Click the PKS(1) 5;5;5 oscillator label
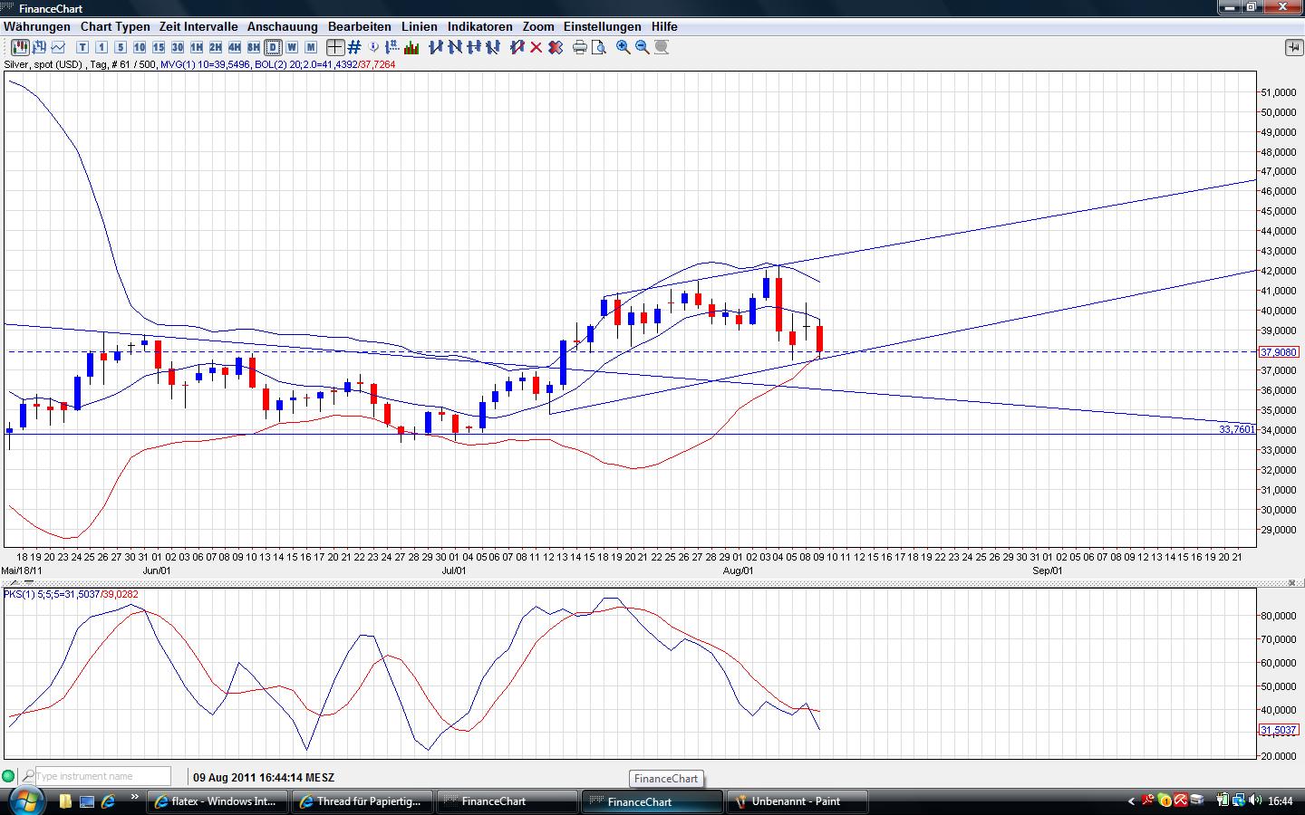 click(71, 594)
